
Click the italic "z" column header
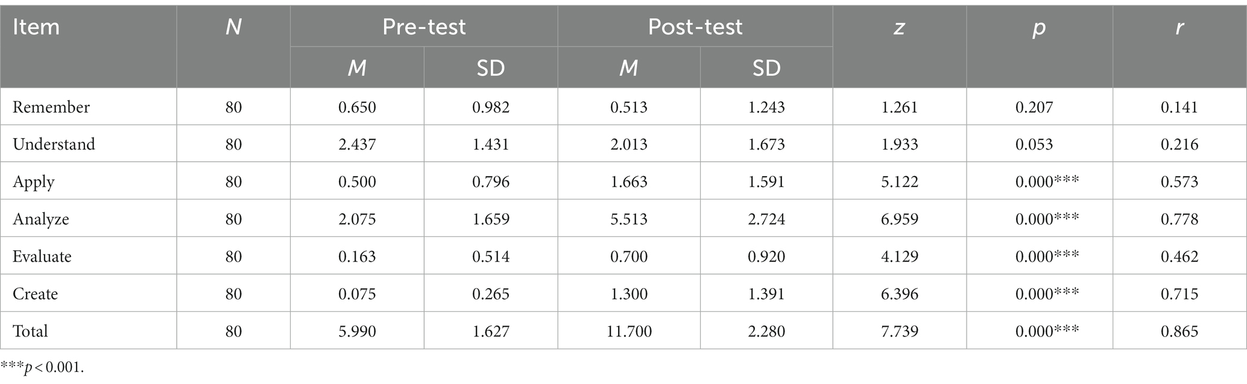coord(899,27)
